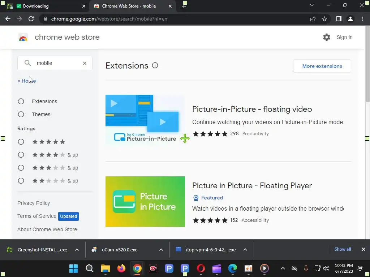This screenshot has width=370, height=277.
Task: Open oCam_v520.0.exe download item
Action: point(120,250)
